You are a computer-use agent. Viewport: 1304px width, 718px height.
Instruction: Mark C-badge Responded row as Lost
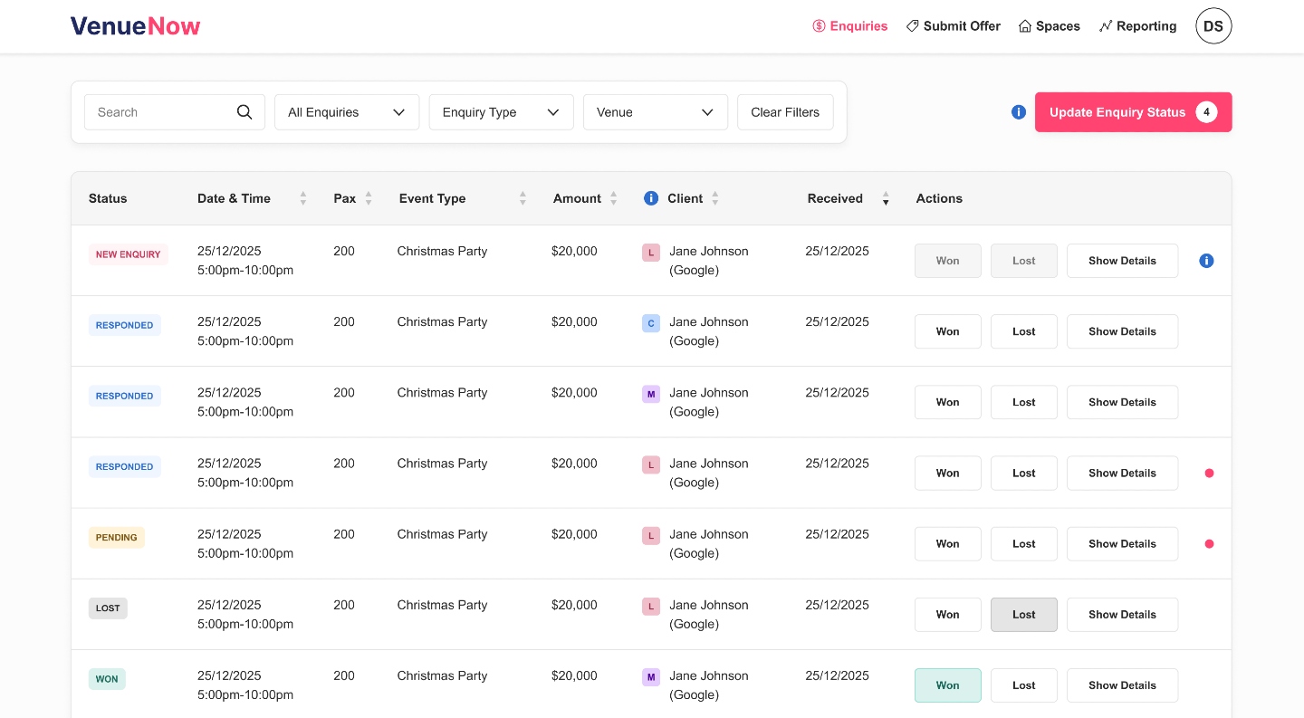point(1024,331)
